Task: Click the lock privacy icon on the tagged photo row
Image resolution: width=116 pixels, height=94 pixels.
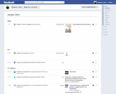Action: click(x=93, y=24)
